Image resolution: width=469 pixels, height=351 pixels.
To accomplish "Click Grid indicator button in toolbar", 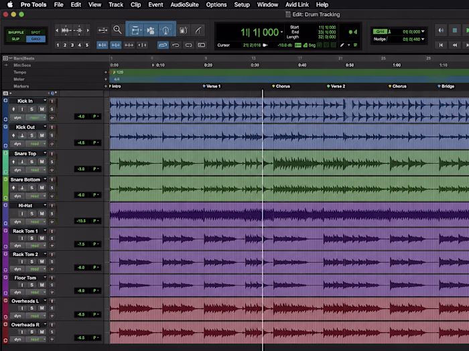I will pos(380,31).
